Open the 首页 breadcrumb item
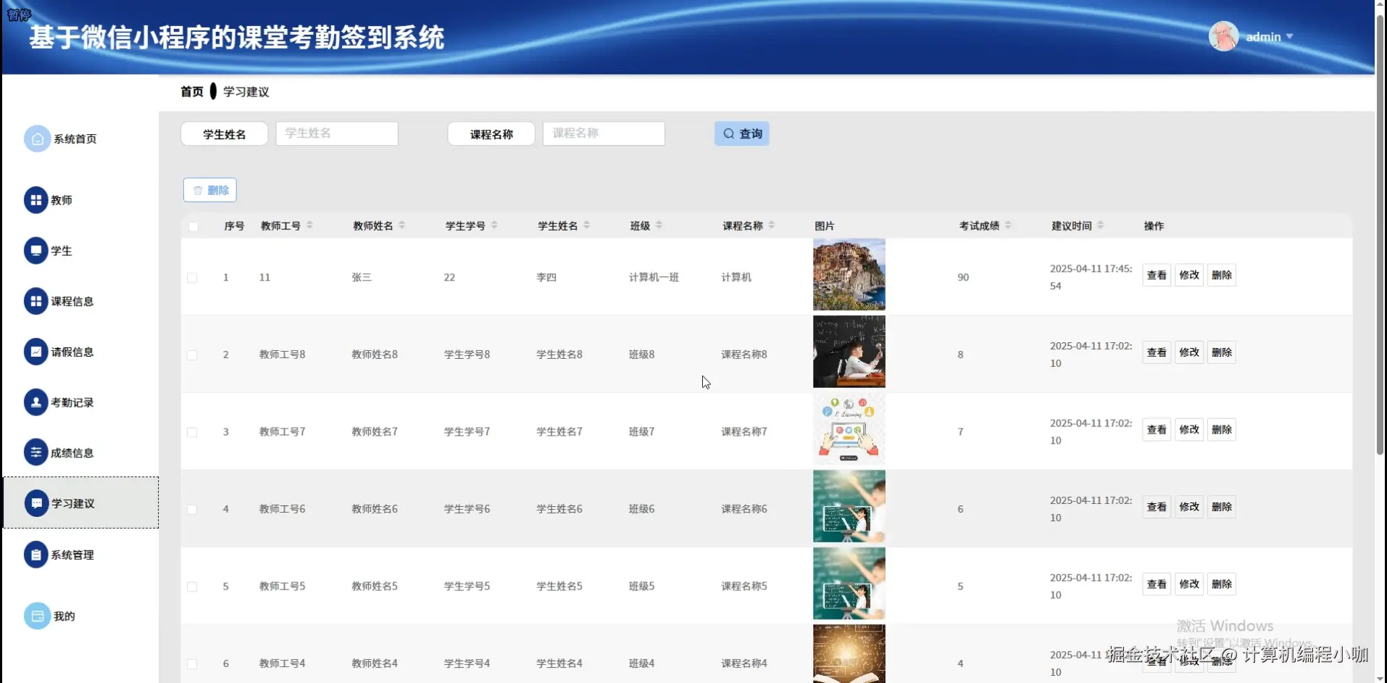Viewport: 1387px width, 683px height. tap(191, 91)
